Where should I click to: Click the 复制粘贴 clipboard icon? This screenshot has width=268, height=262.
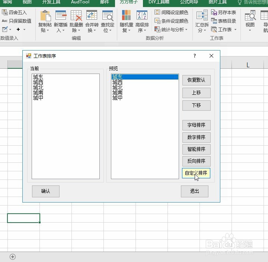[x=45, y=16]
